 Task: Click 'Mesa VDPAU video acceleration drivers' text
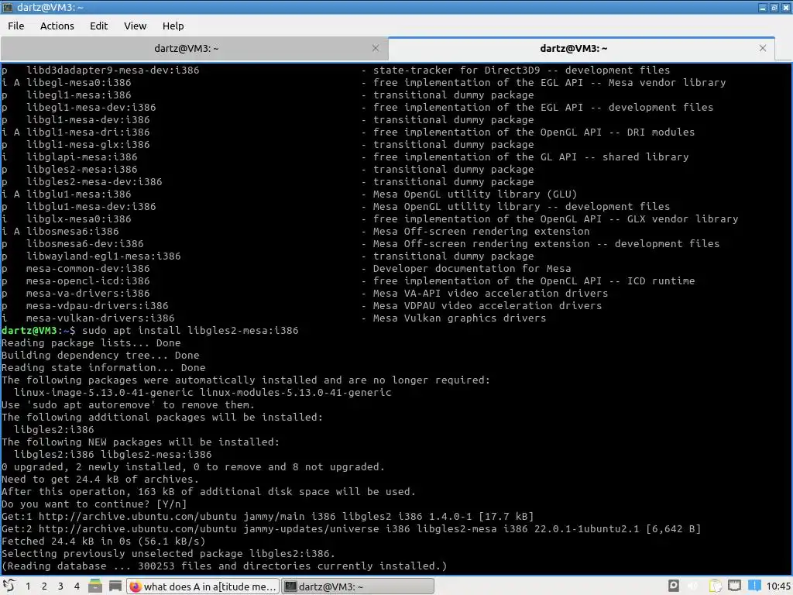[487, 305]
